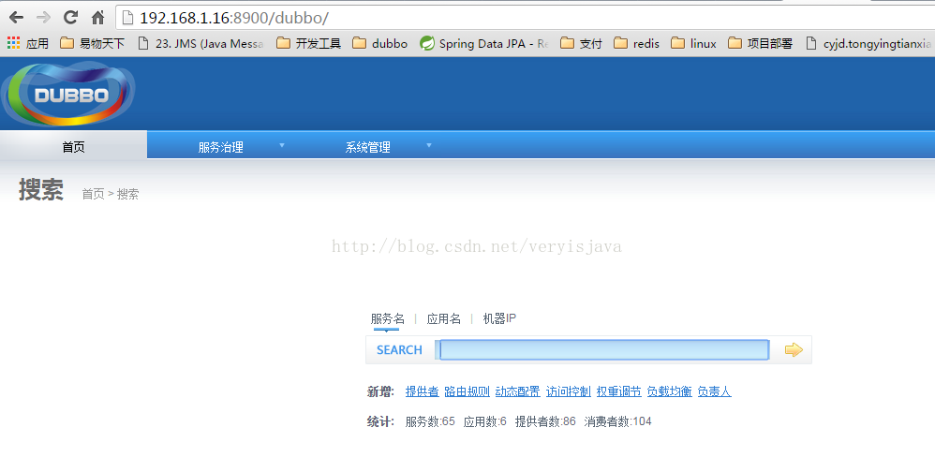Click the browser forward arrow

43,18
